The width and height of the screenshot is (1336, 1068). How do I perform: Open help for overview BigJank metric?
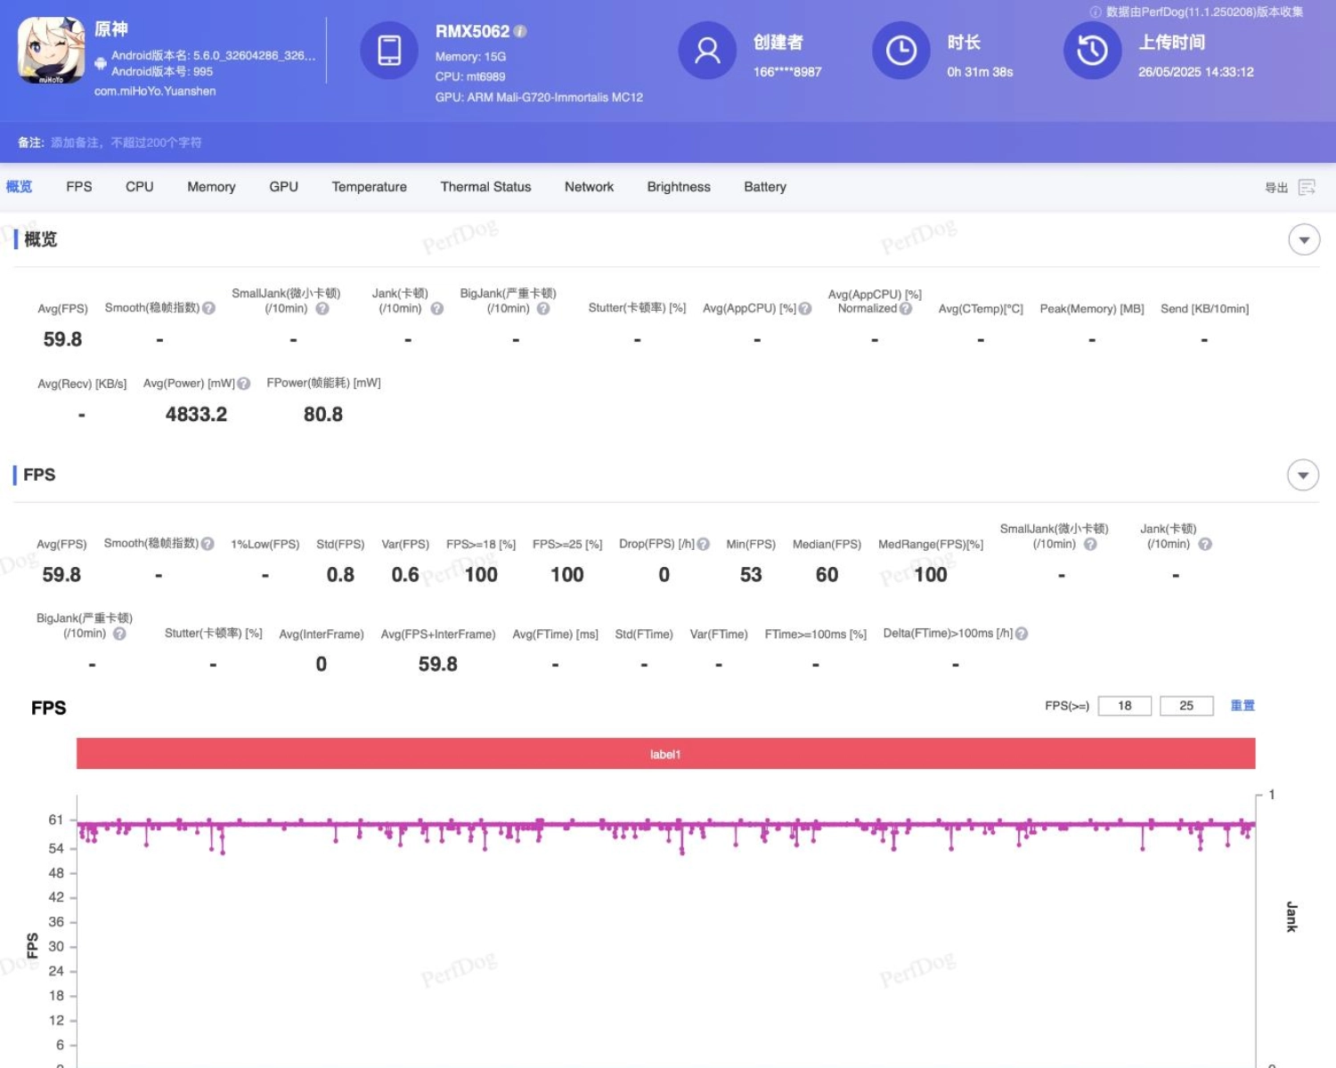coord(543,309)
